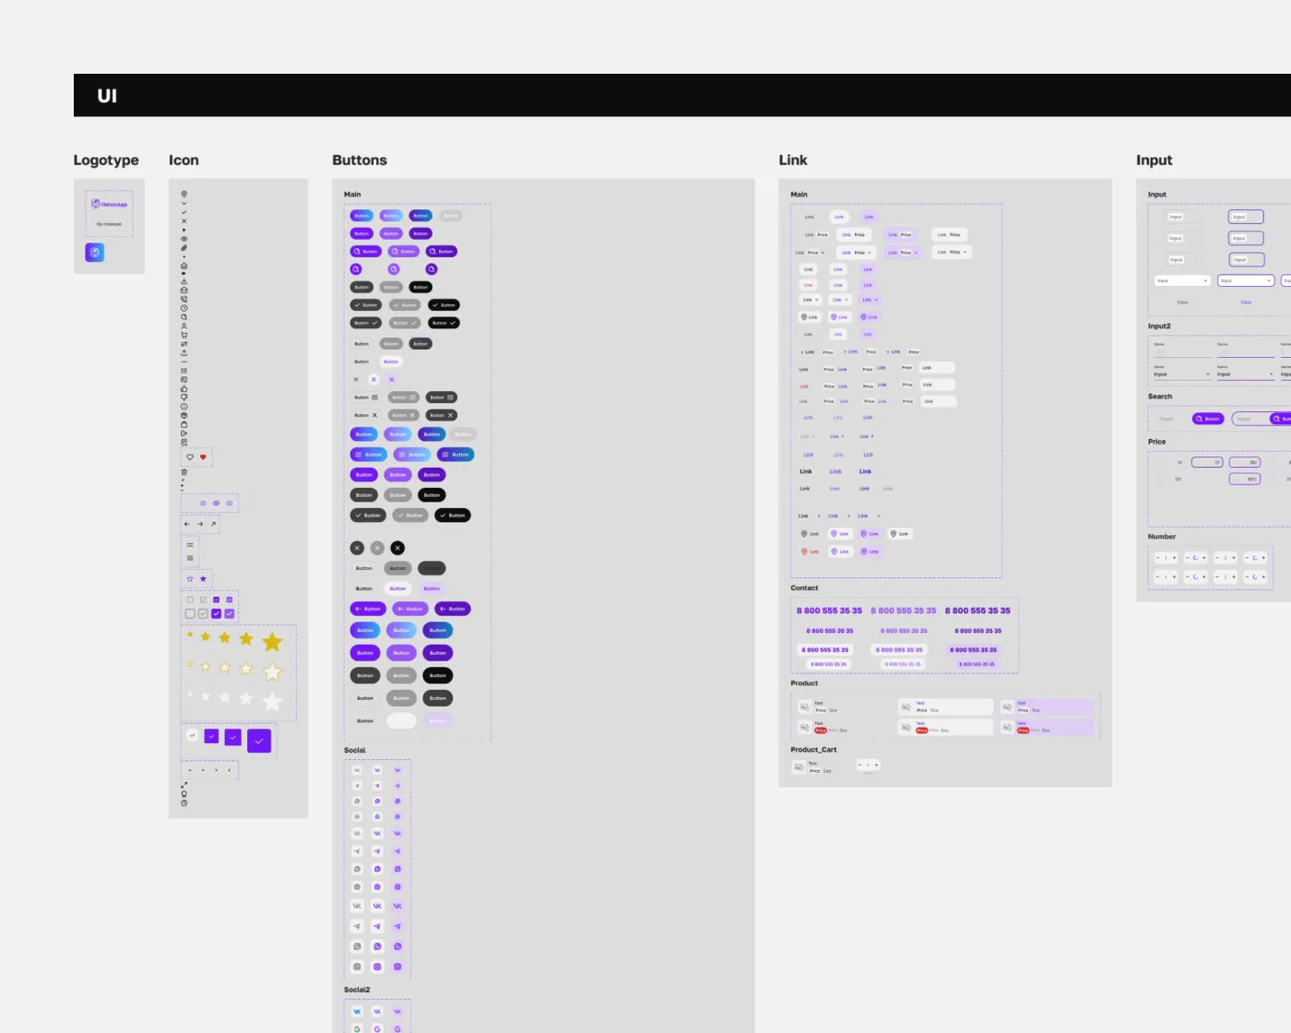
Task: Select the stopwatch timer icon
Action: point(184,803)
